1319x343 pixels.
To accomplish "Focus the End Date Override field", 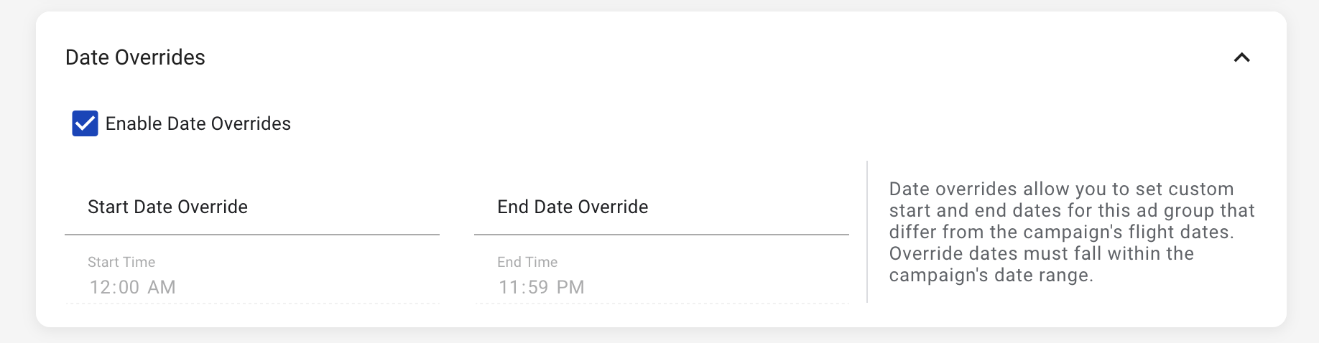I will (661, 207).
